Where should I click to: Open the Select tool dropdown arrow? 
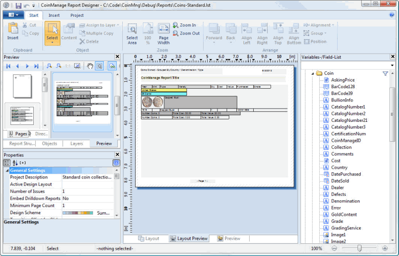tap(52, 43)
